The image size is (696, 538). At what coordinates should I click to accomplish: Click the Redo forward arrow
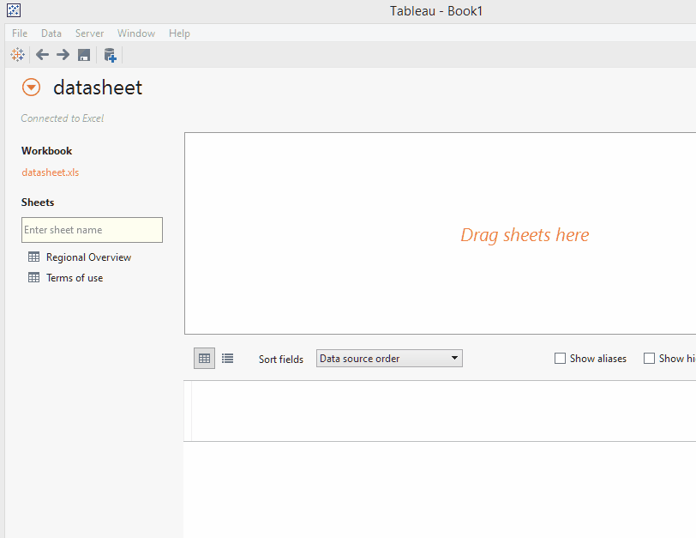[62, 54]
